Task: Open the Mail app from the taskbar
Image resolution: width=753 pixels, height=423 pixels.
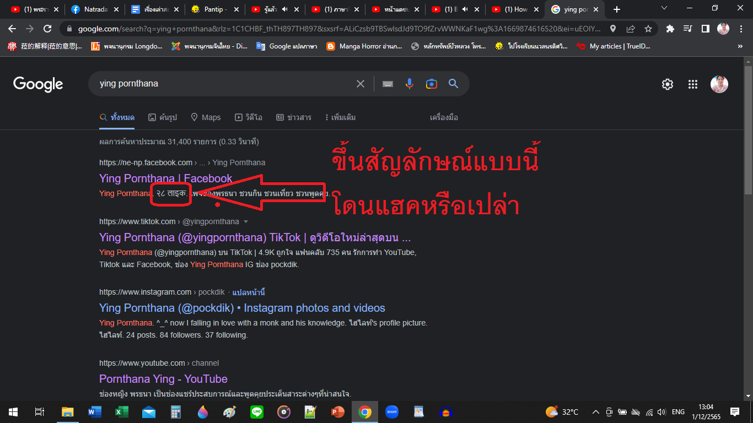Action: pos(149,412)
